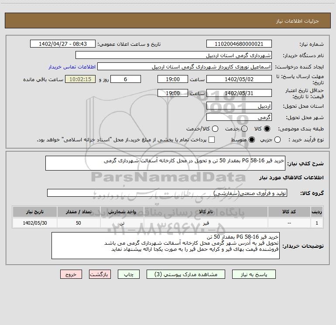Viewport: 336px width, 325px height.
Task: Open the اطلاعات تماس خریدار link
Action: 72,67
